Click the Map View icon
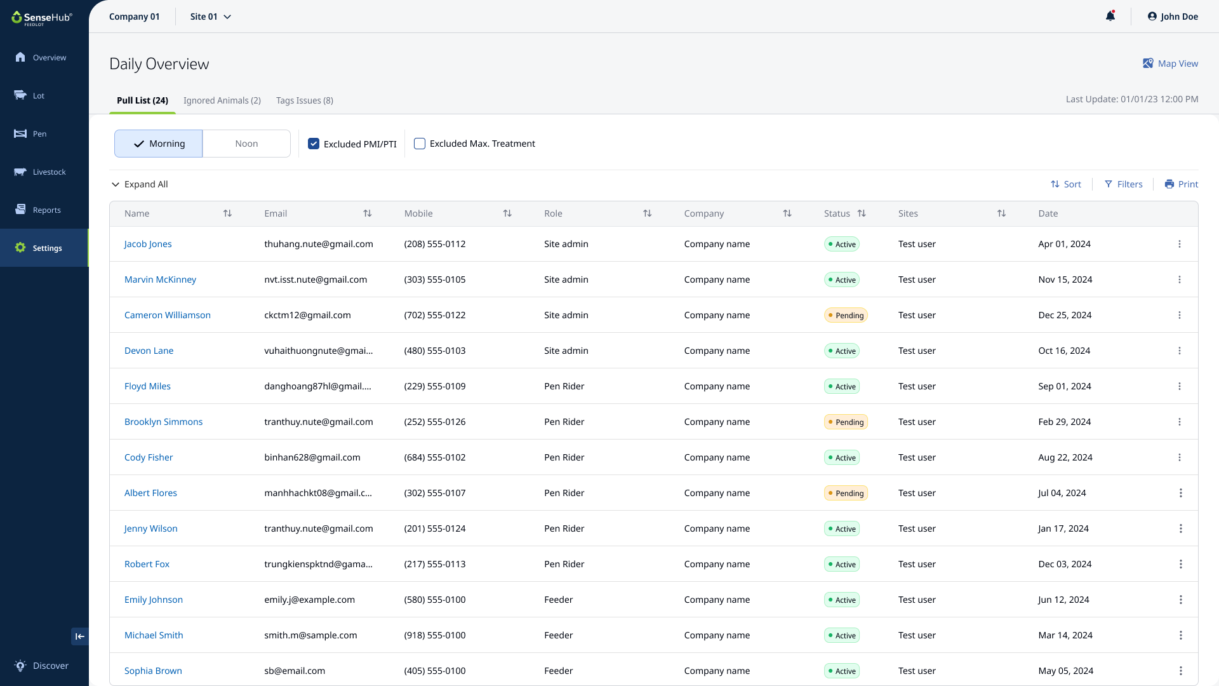The width and height of the screenshot is (1219, 686). 1148,64
